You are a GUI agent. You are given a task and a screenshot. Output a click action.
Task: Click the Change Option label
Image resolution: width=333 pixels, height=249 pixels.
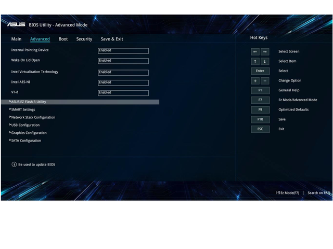click(x=290, y=81)
